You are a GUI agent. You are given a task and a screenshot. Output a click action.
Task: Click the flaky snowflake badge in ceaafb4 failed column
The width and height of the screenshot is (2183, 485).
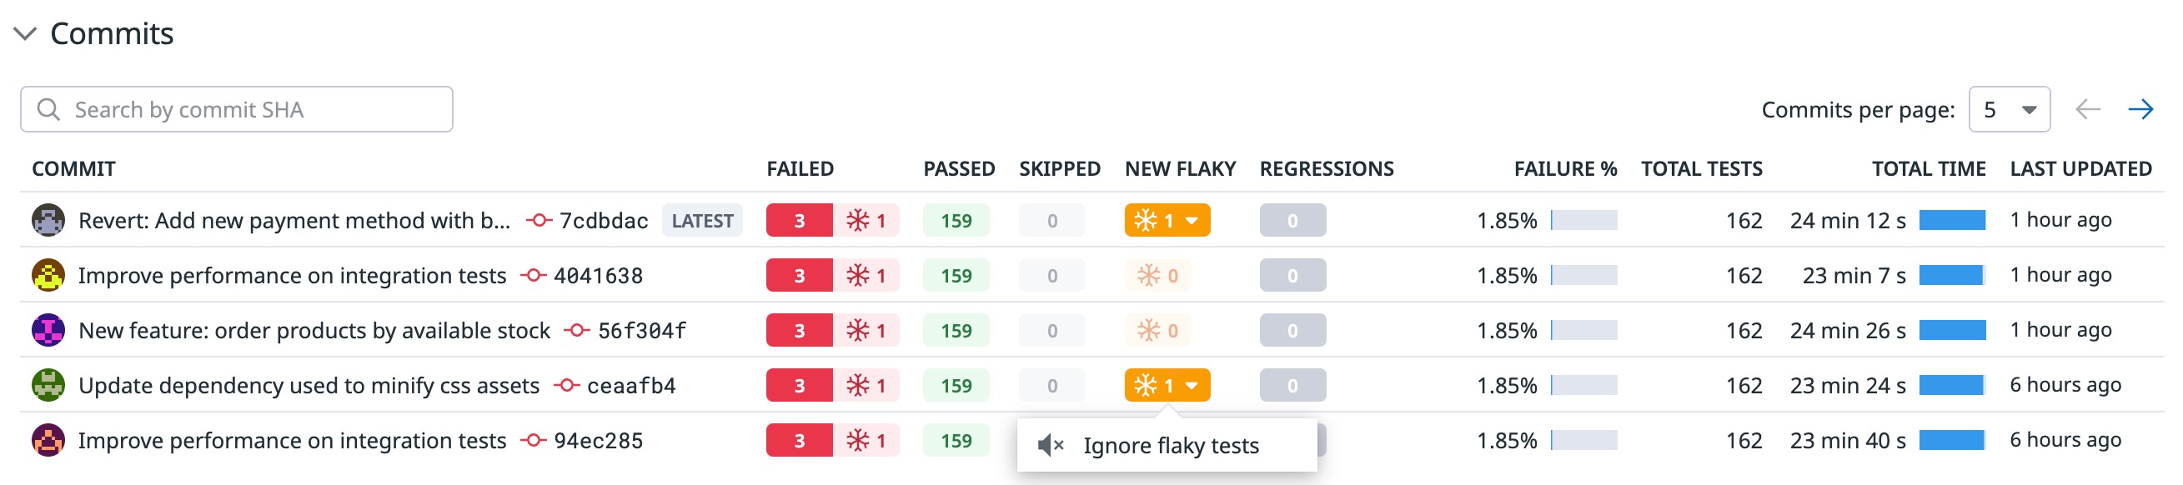click(x=866, y=385)
